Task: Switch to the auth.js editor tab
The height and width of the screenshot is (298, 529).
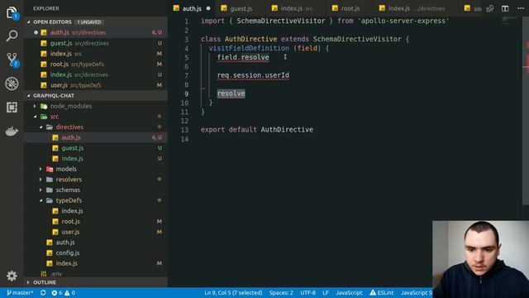Action: 192,8
